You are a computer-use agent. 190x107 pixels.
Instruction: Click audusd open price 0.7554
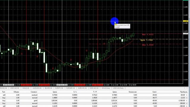tap(55, 95)
